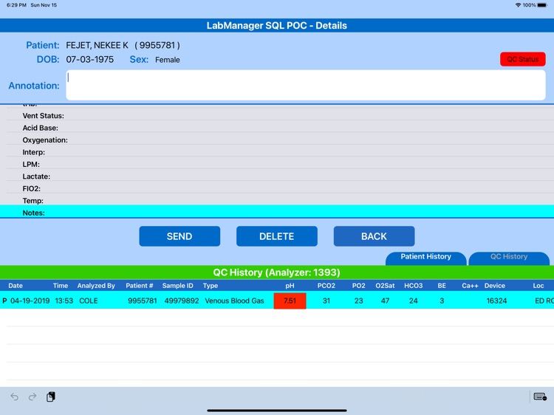This screenshot has width=554, height=415.
Task: Click the 04-19-2019 date cell
Action: coord(30,301)
